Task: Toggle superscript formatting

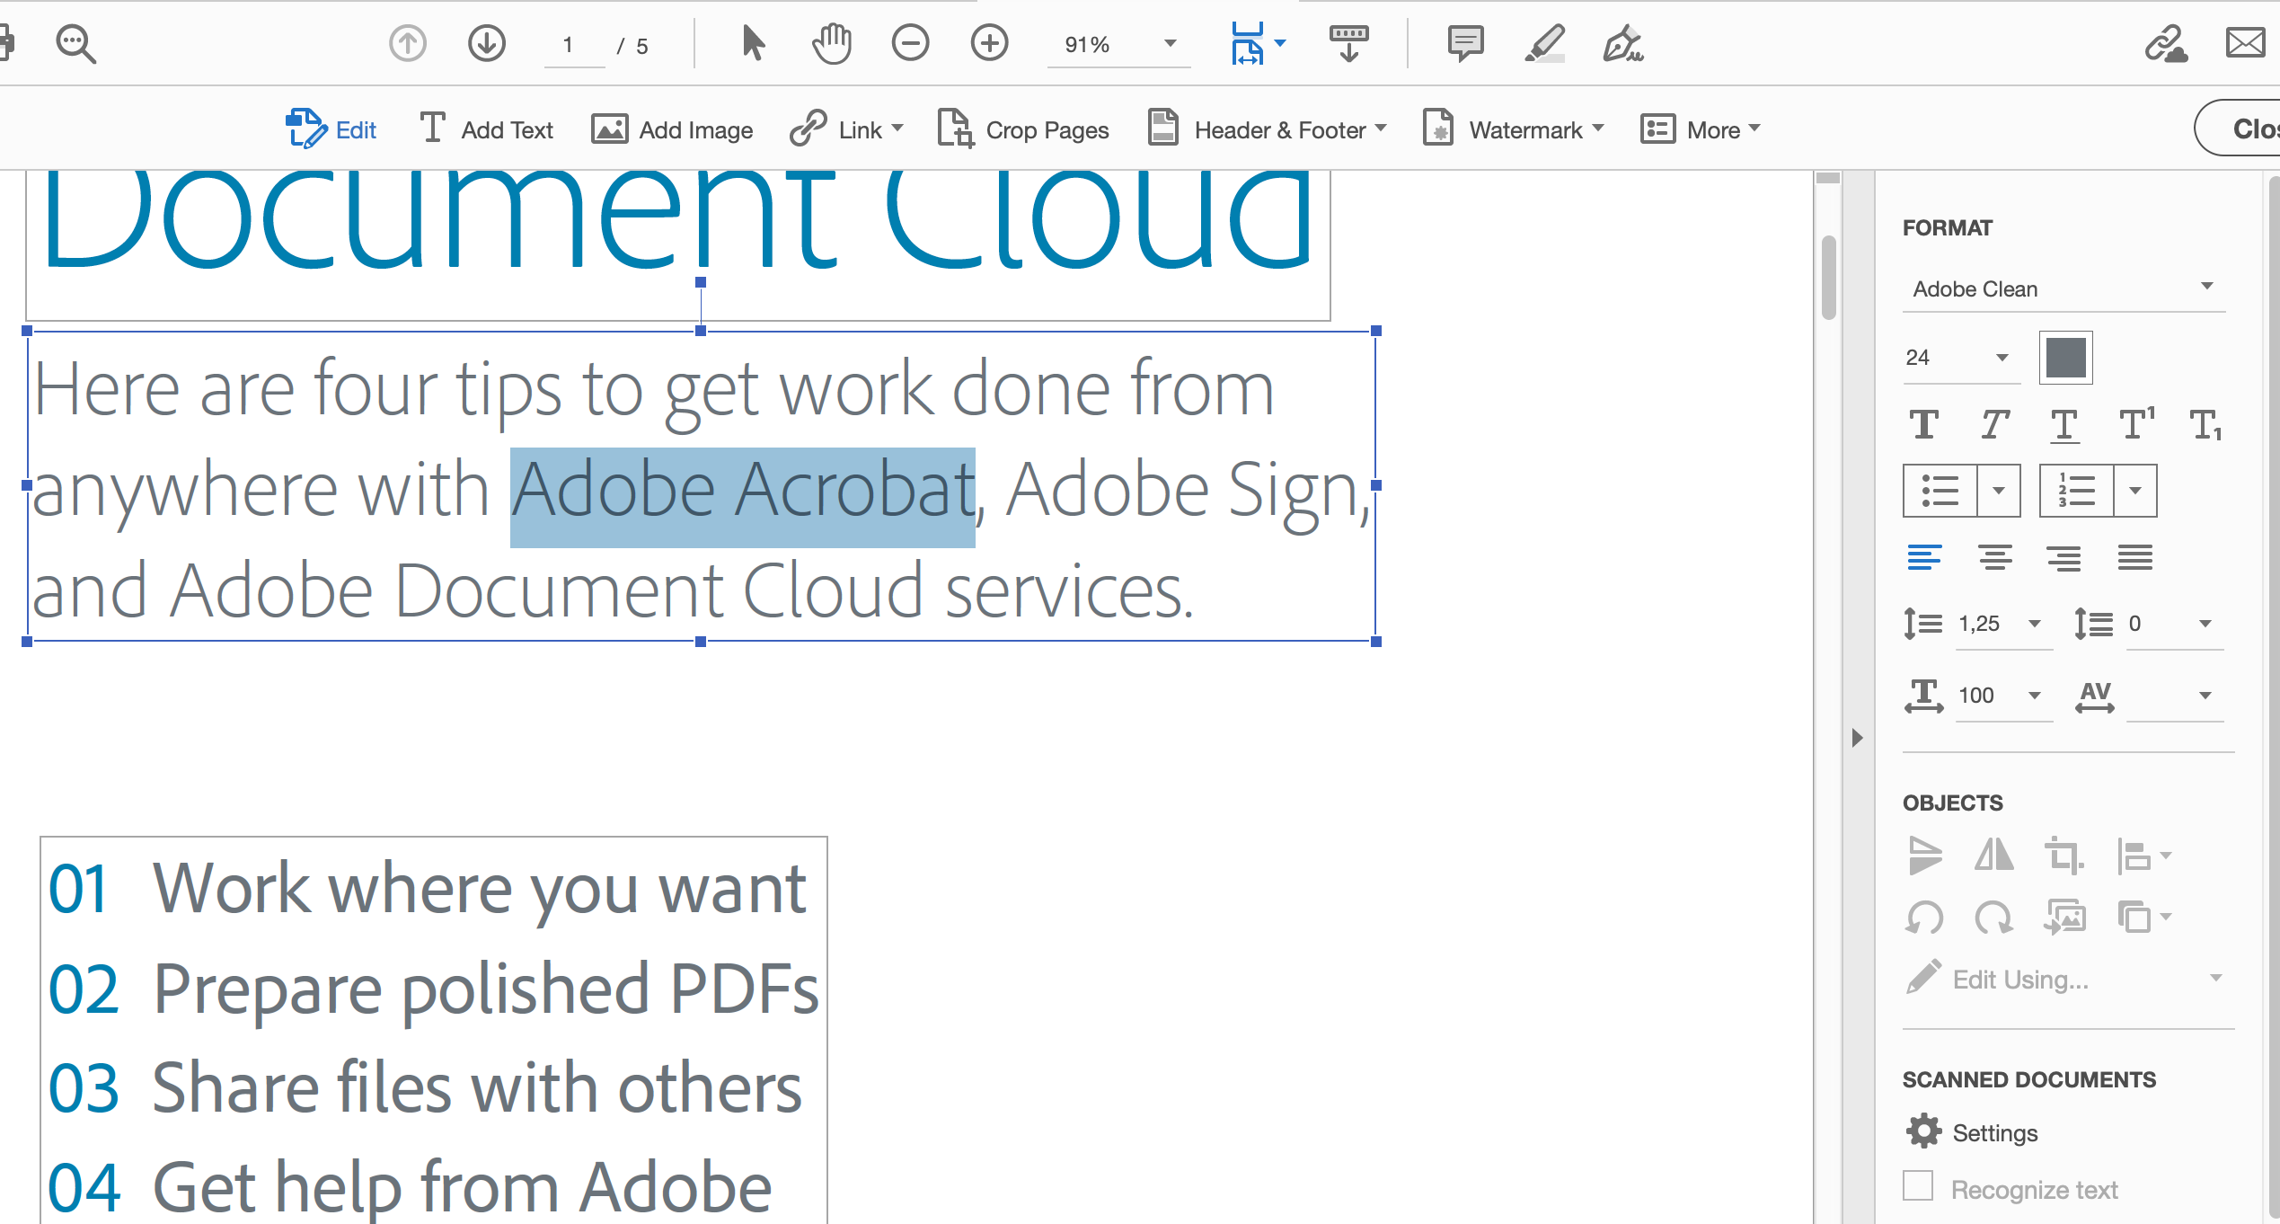Action: click(x=2137, y=423)
